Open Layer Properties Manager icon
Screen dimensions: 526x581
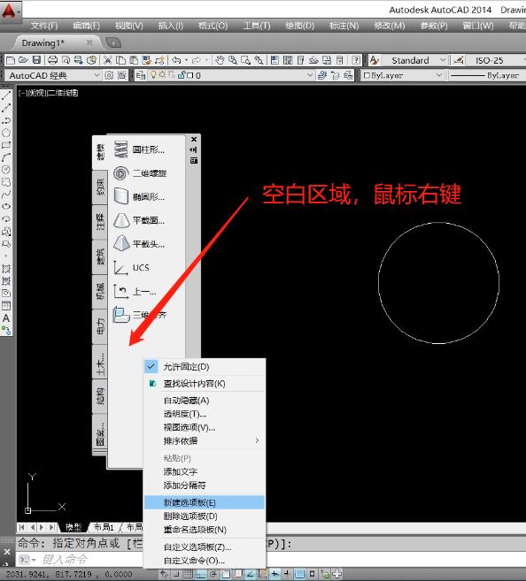140,75
